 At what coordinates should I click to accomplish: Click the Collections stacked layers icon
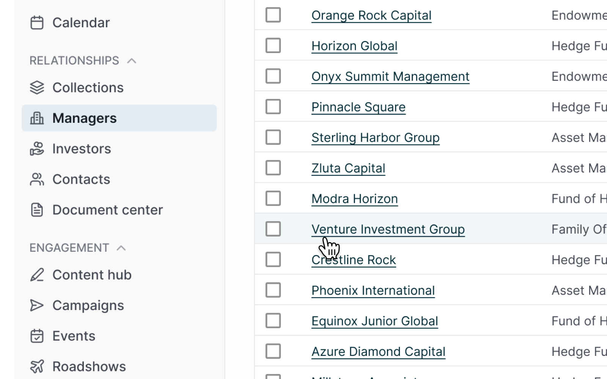[37, 88]
